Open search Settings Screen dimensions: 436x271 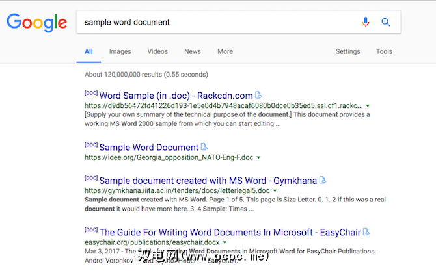click(x=347, y=51)
